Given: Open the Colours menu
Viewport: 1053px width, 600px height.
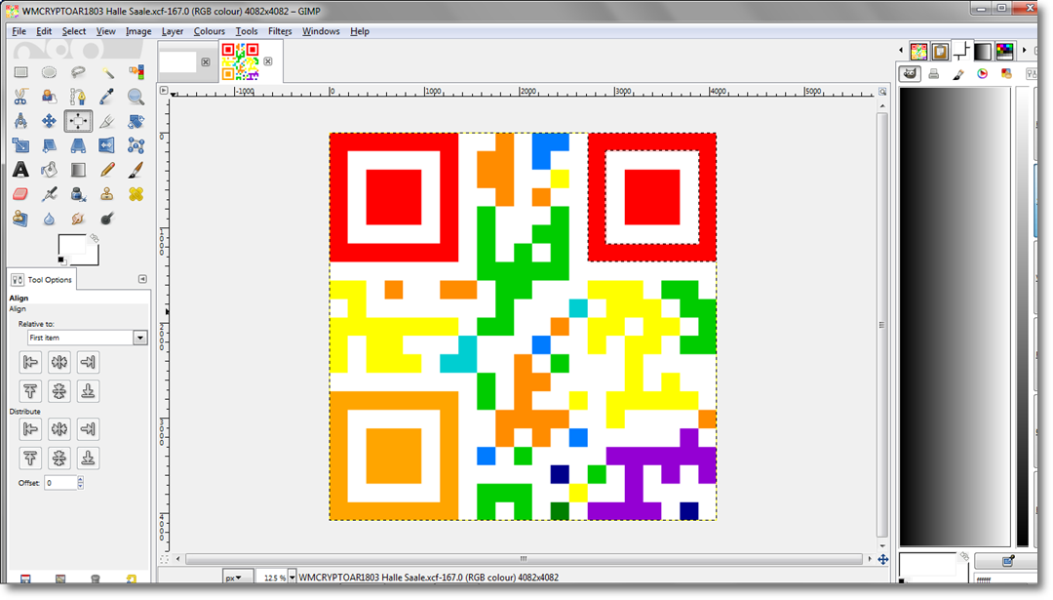Looking at the screenshot, I should pos(209,31).
